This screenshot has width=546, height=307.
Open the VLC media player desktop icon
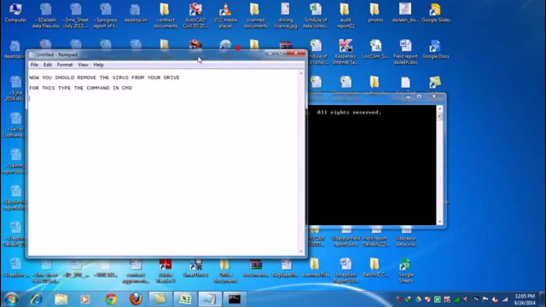tap(225, 16)
